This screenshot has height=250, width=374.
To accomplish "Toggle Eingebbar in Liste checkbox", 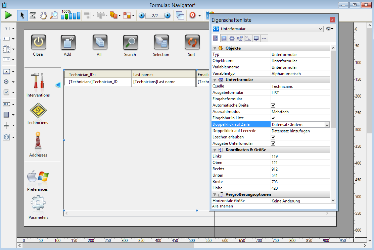I will pos(273,118).
